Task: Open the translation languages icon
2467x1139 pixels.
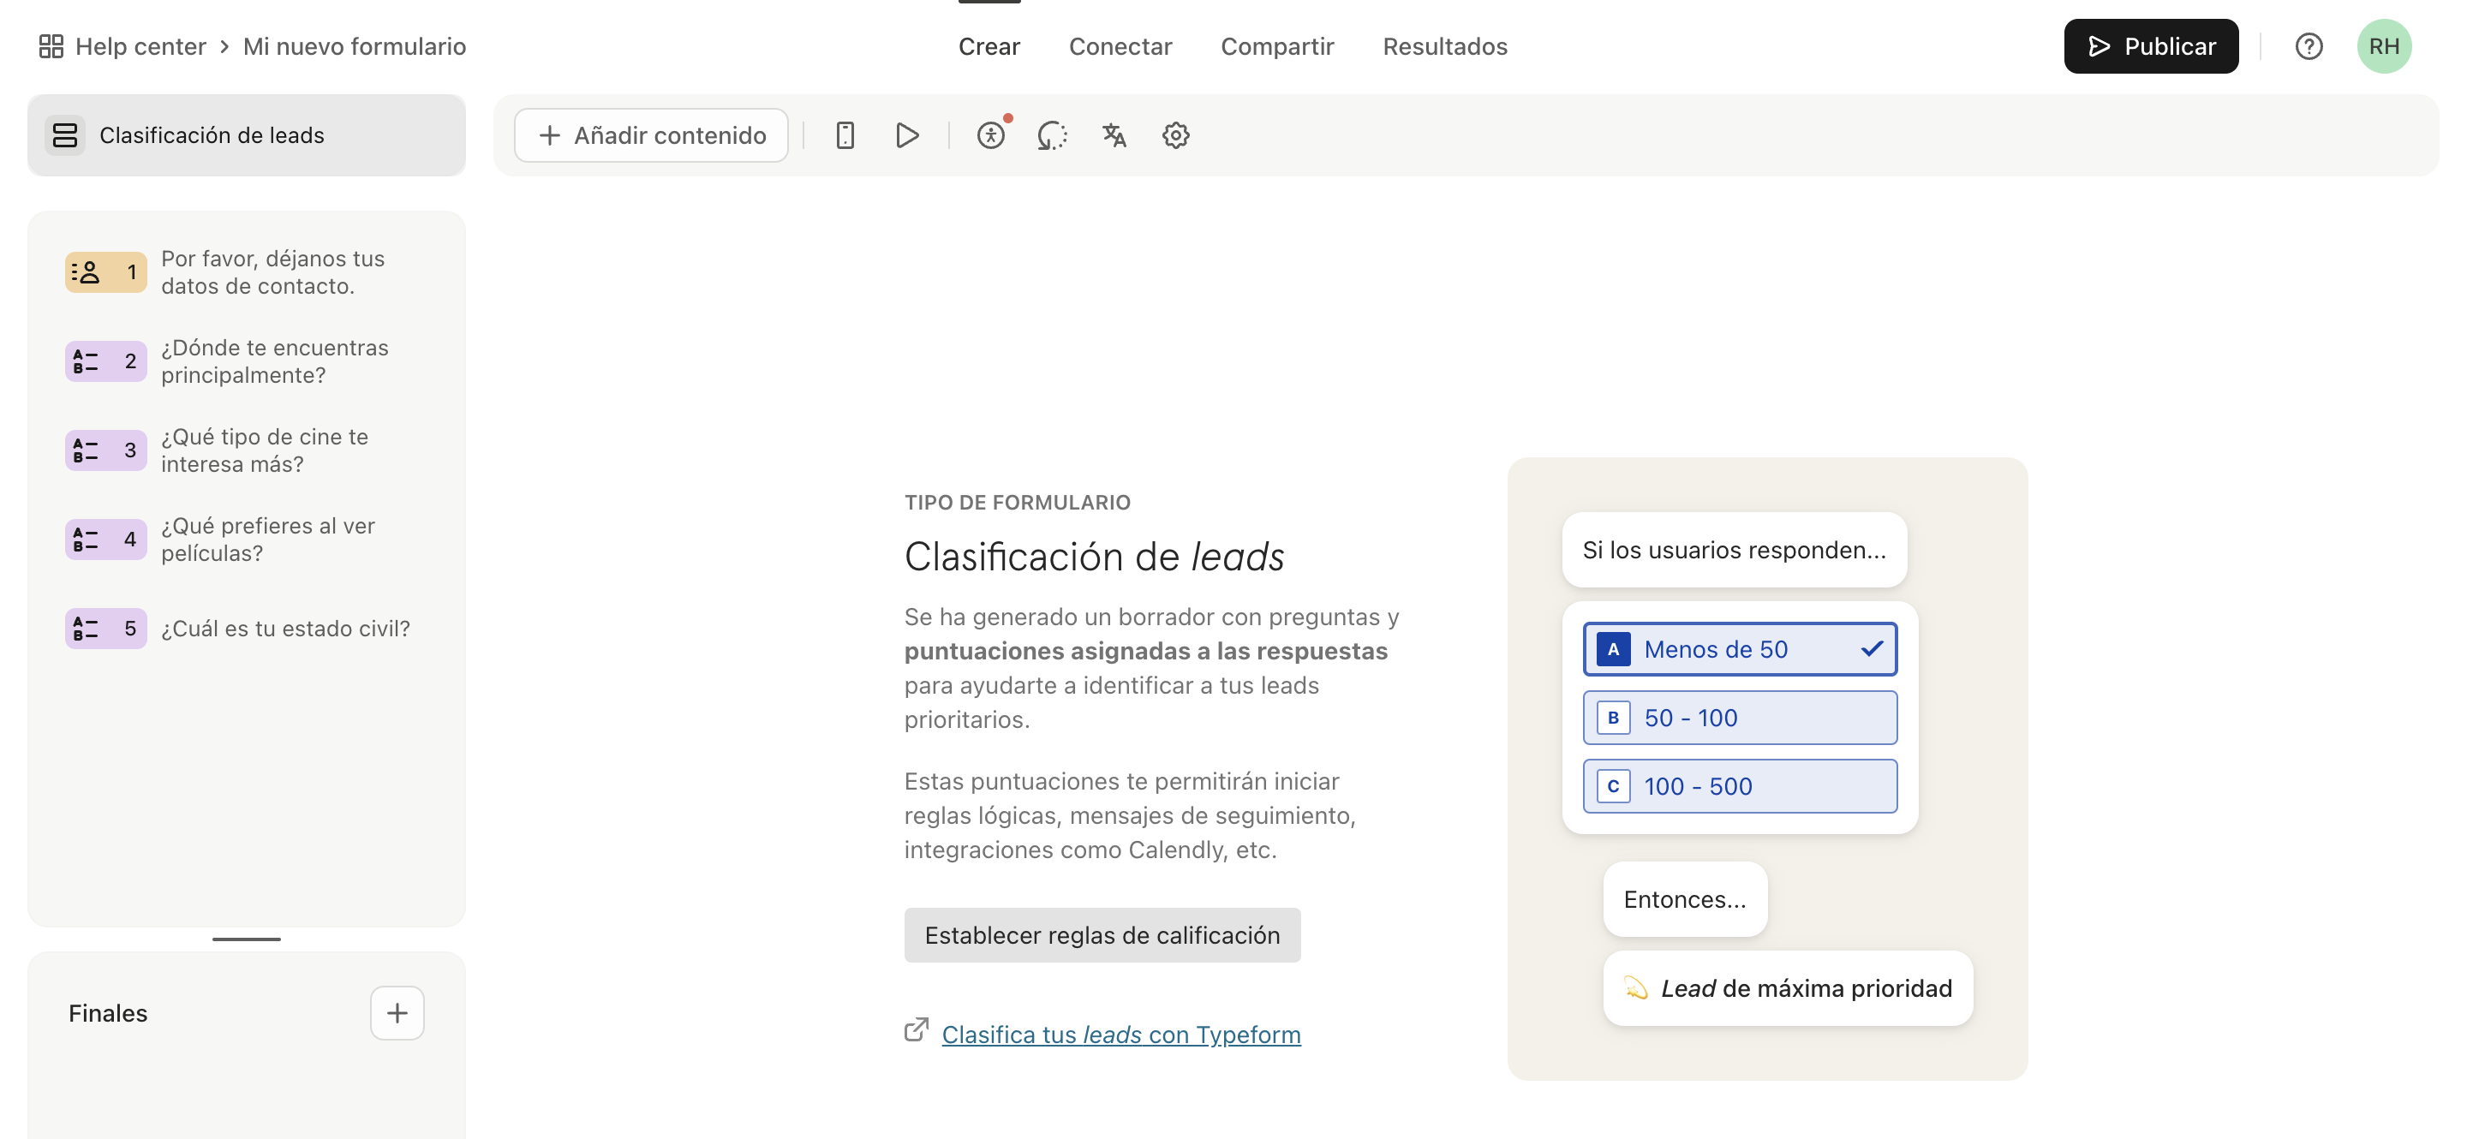Action: (1114, 135)
